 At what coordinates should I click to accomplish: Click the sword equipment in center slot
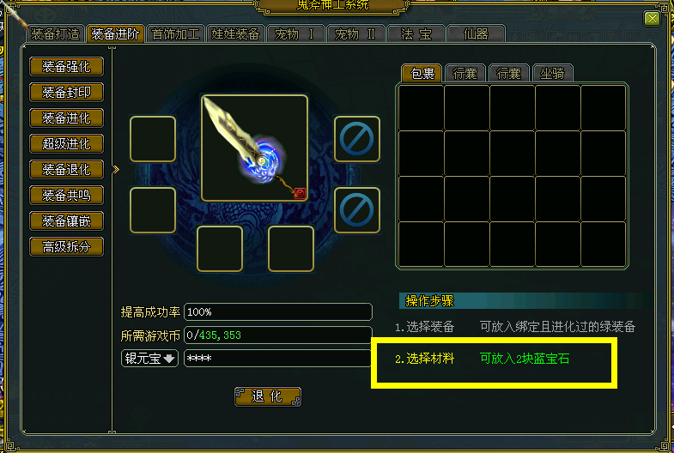[x=254, y=148]
